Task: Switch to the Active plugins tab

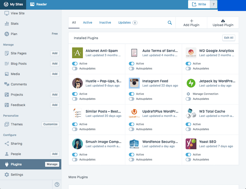Action: 88,22
